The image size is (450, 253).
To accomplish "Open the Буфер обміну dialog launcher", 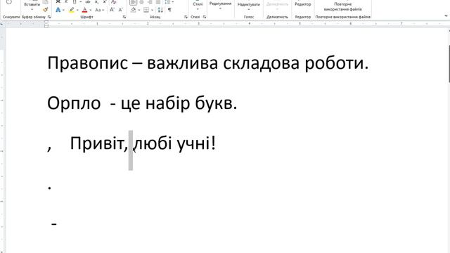I will (x=49, y=17).
